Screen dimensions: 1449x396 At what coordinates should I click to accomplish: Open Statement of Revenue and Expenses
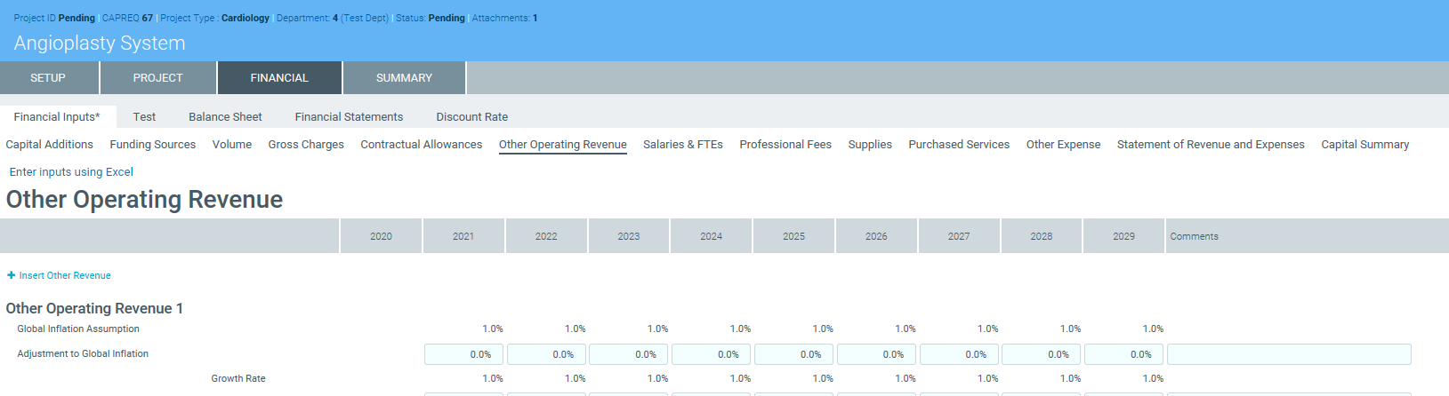pyautogui.click(x=1211, y=145)
